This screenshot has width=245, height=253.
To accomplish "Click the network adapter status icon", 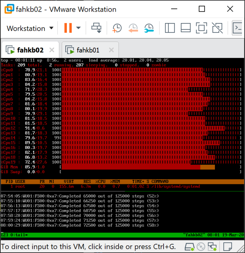I will pos(212,247).
